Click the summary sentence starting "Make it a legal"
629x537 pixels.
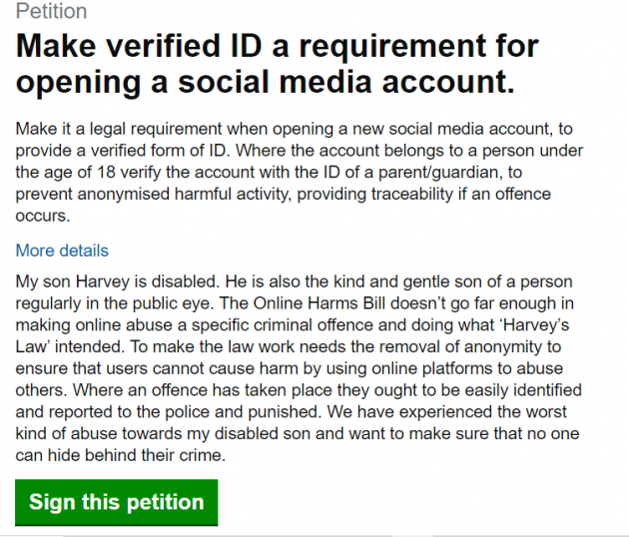[x=150, y=130]
